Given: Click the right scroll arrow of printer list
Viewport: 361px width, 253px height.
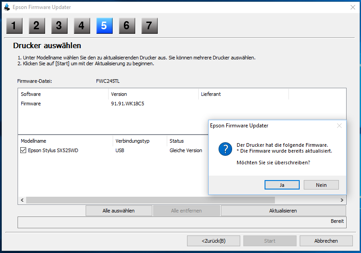Looking at the screenshot, I should pyautogui.click(x=342, y=200).
